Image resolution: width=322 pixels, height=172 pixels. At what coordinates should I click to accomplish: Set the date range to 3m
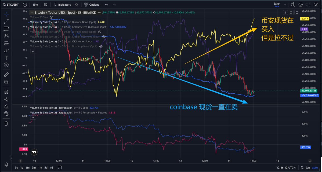click(34, 167)
